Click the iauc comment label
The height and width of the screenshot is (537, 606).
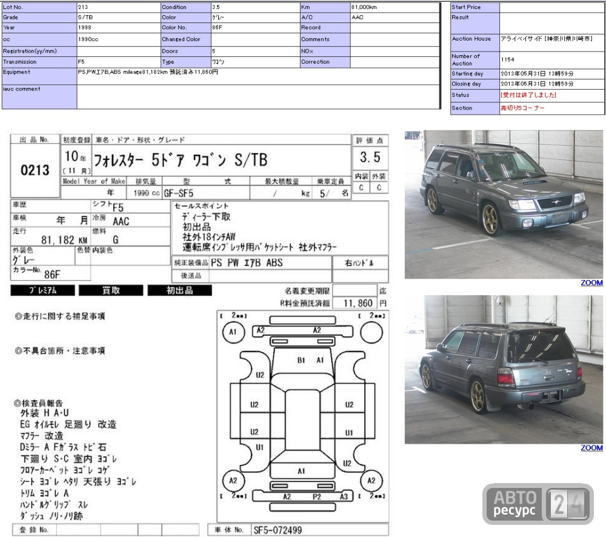[21, 89]
